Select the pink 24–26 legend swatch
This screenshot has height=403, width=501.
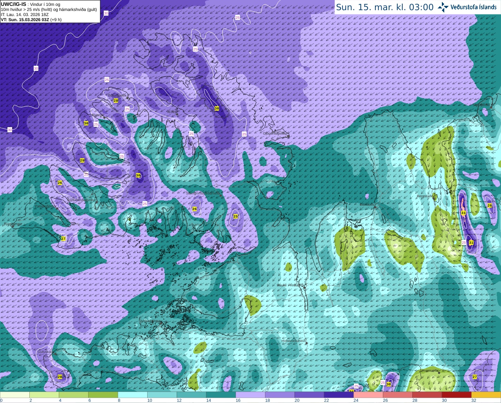(368, 395)
